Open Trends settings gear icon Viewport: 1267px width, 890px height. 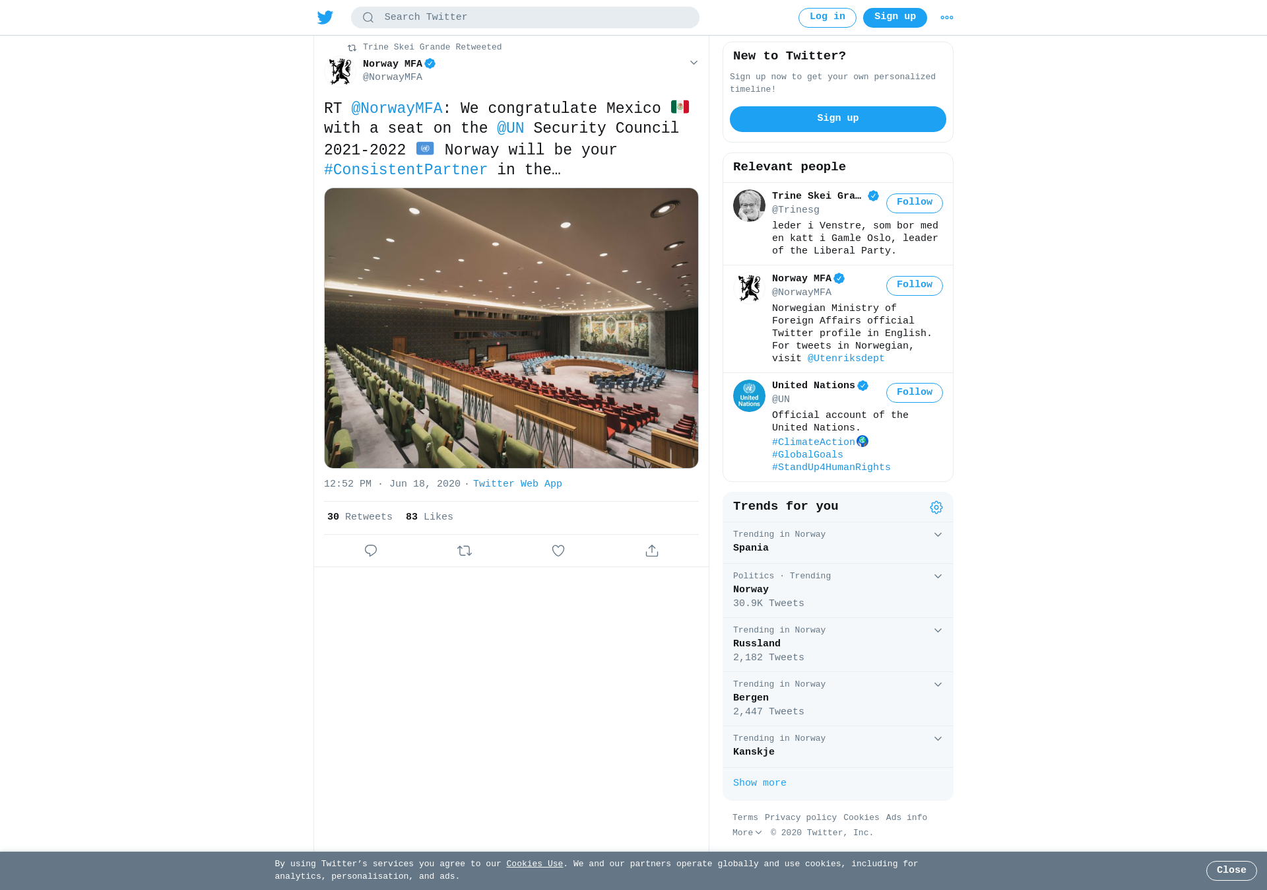(x=936, y=507)
